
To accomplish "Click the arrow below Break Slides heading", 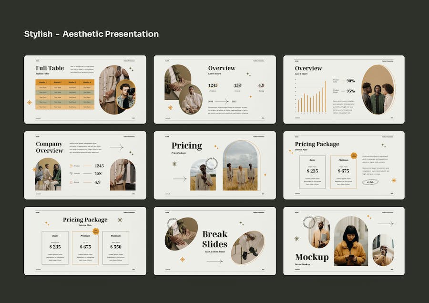I will [x=214, y=261].
